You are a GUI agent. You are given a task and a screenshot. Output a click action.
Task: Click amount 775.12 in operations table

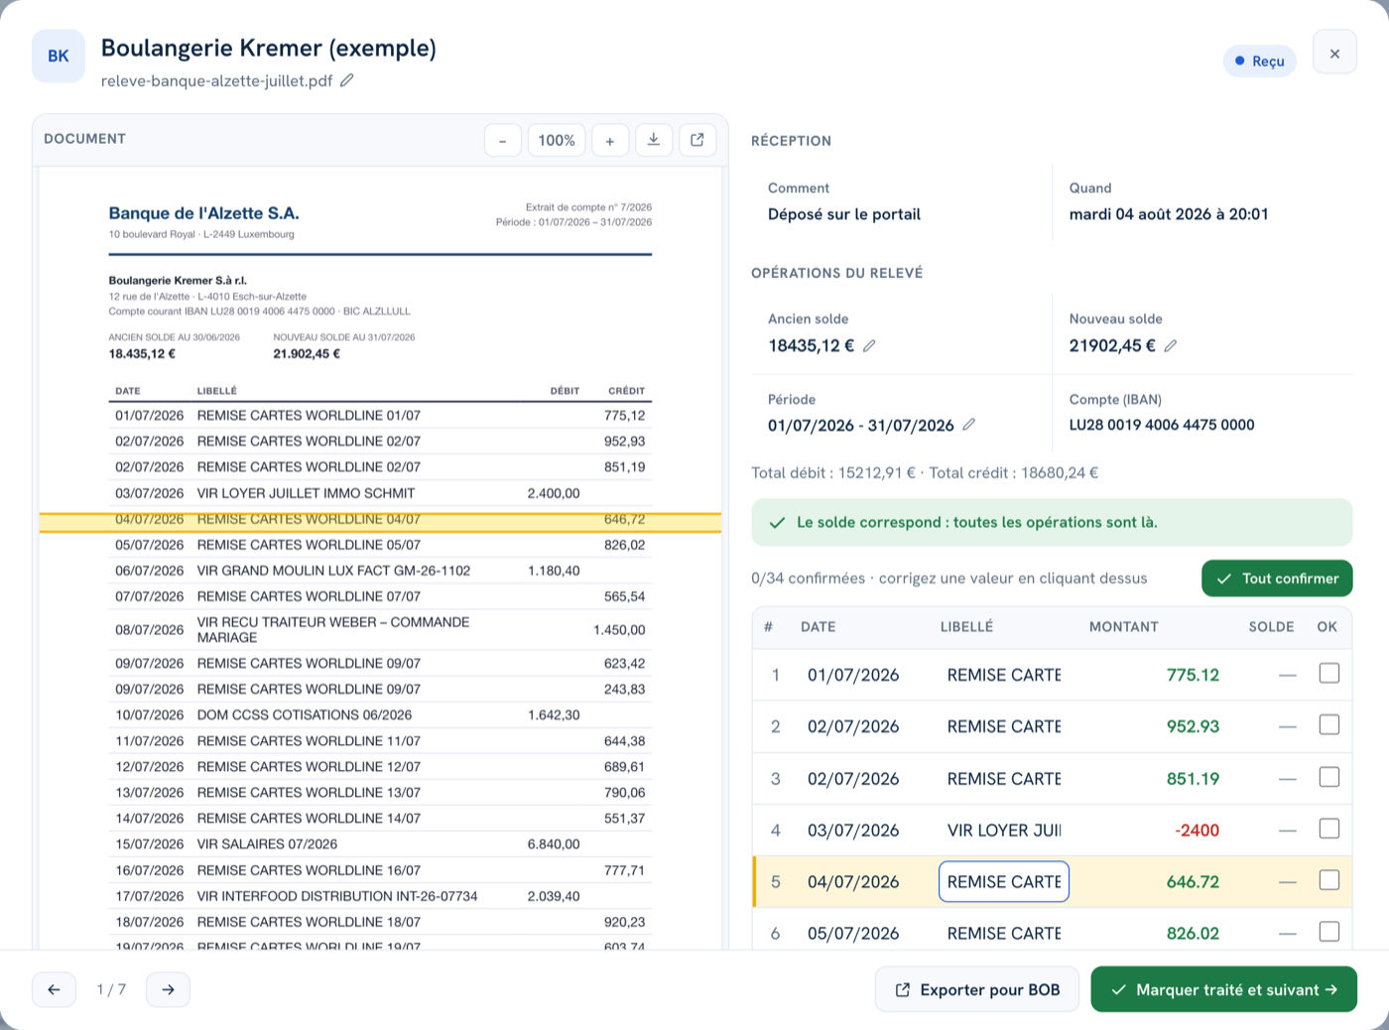(1193, 675)
